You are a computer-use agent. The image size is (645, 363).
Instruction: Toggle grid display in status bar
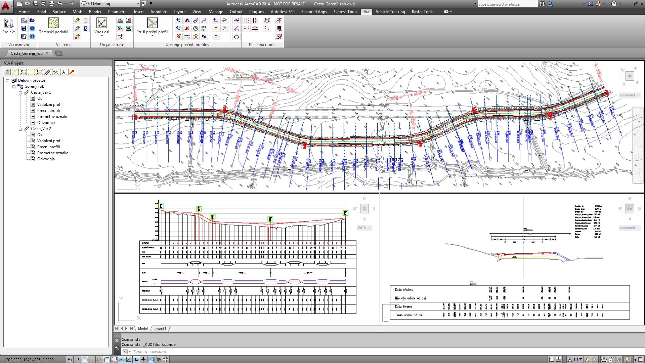pyautogui.click(x=84, y=359)
